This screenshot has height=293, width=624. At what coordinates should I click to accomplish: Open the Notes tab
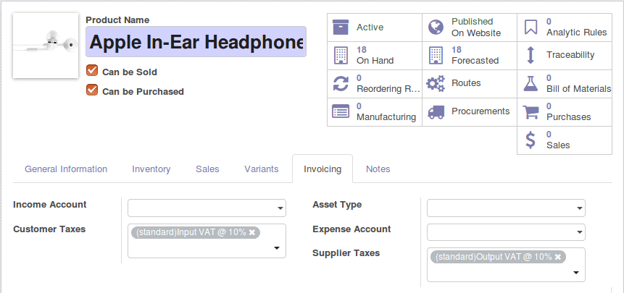point(378,169)
